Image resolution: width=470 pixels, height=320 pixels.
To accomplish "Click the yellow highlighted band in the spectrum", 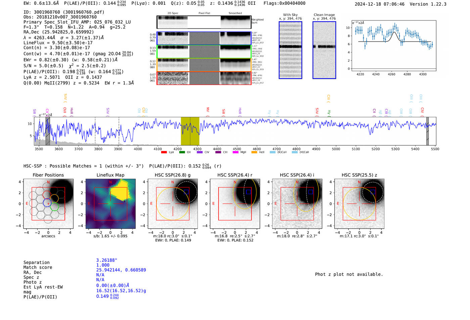I will tap(190, 131).
